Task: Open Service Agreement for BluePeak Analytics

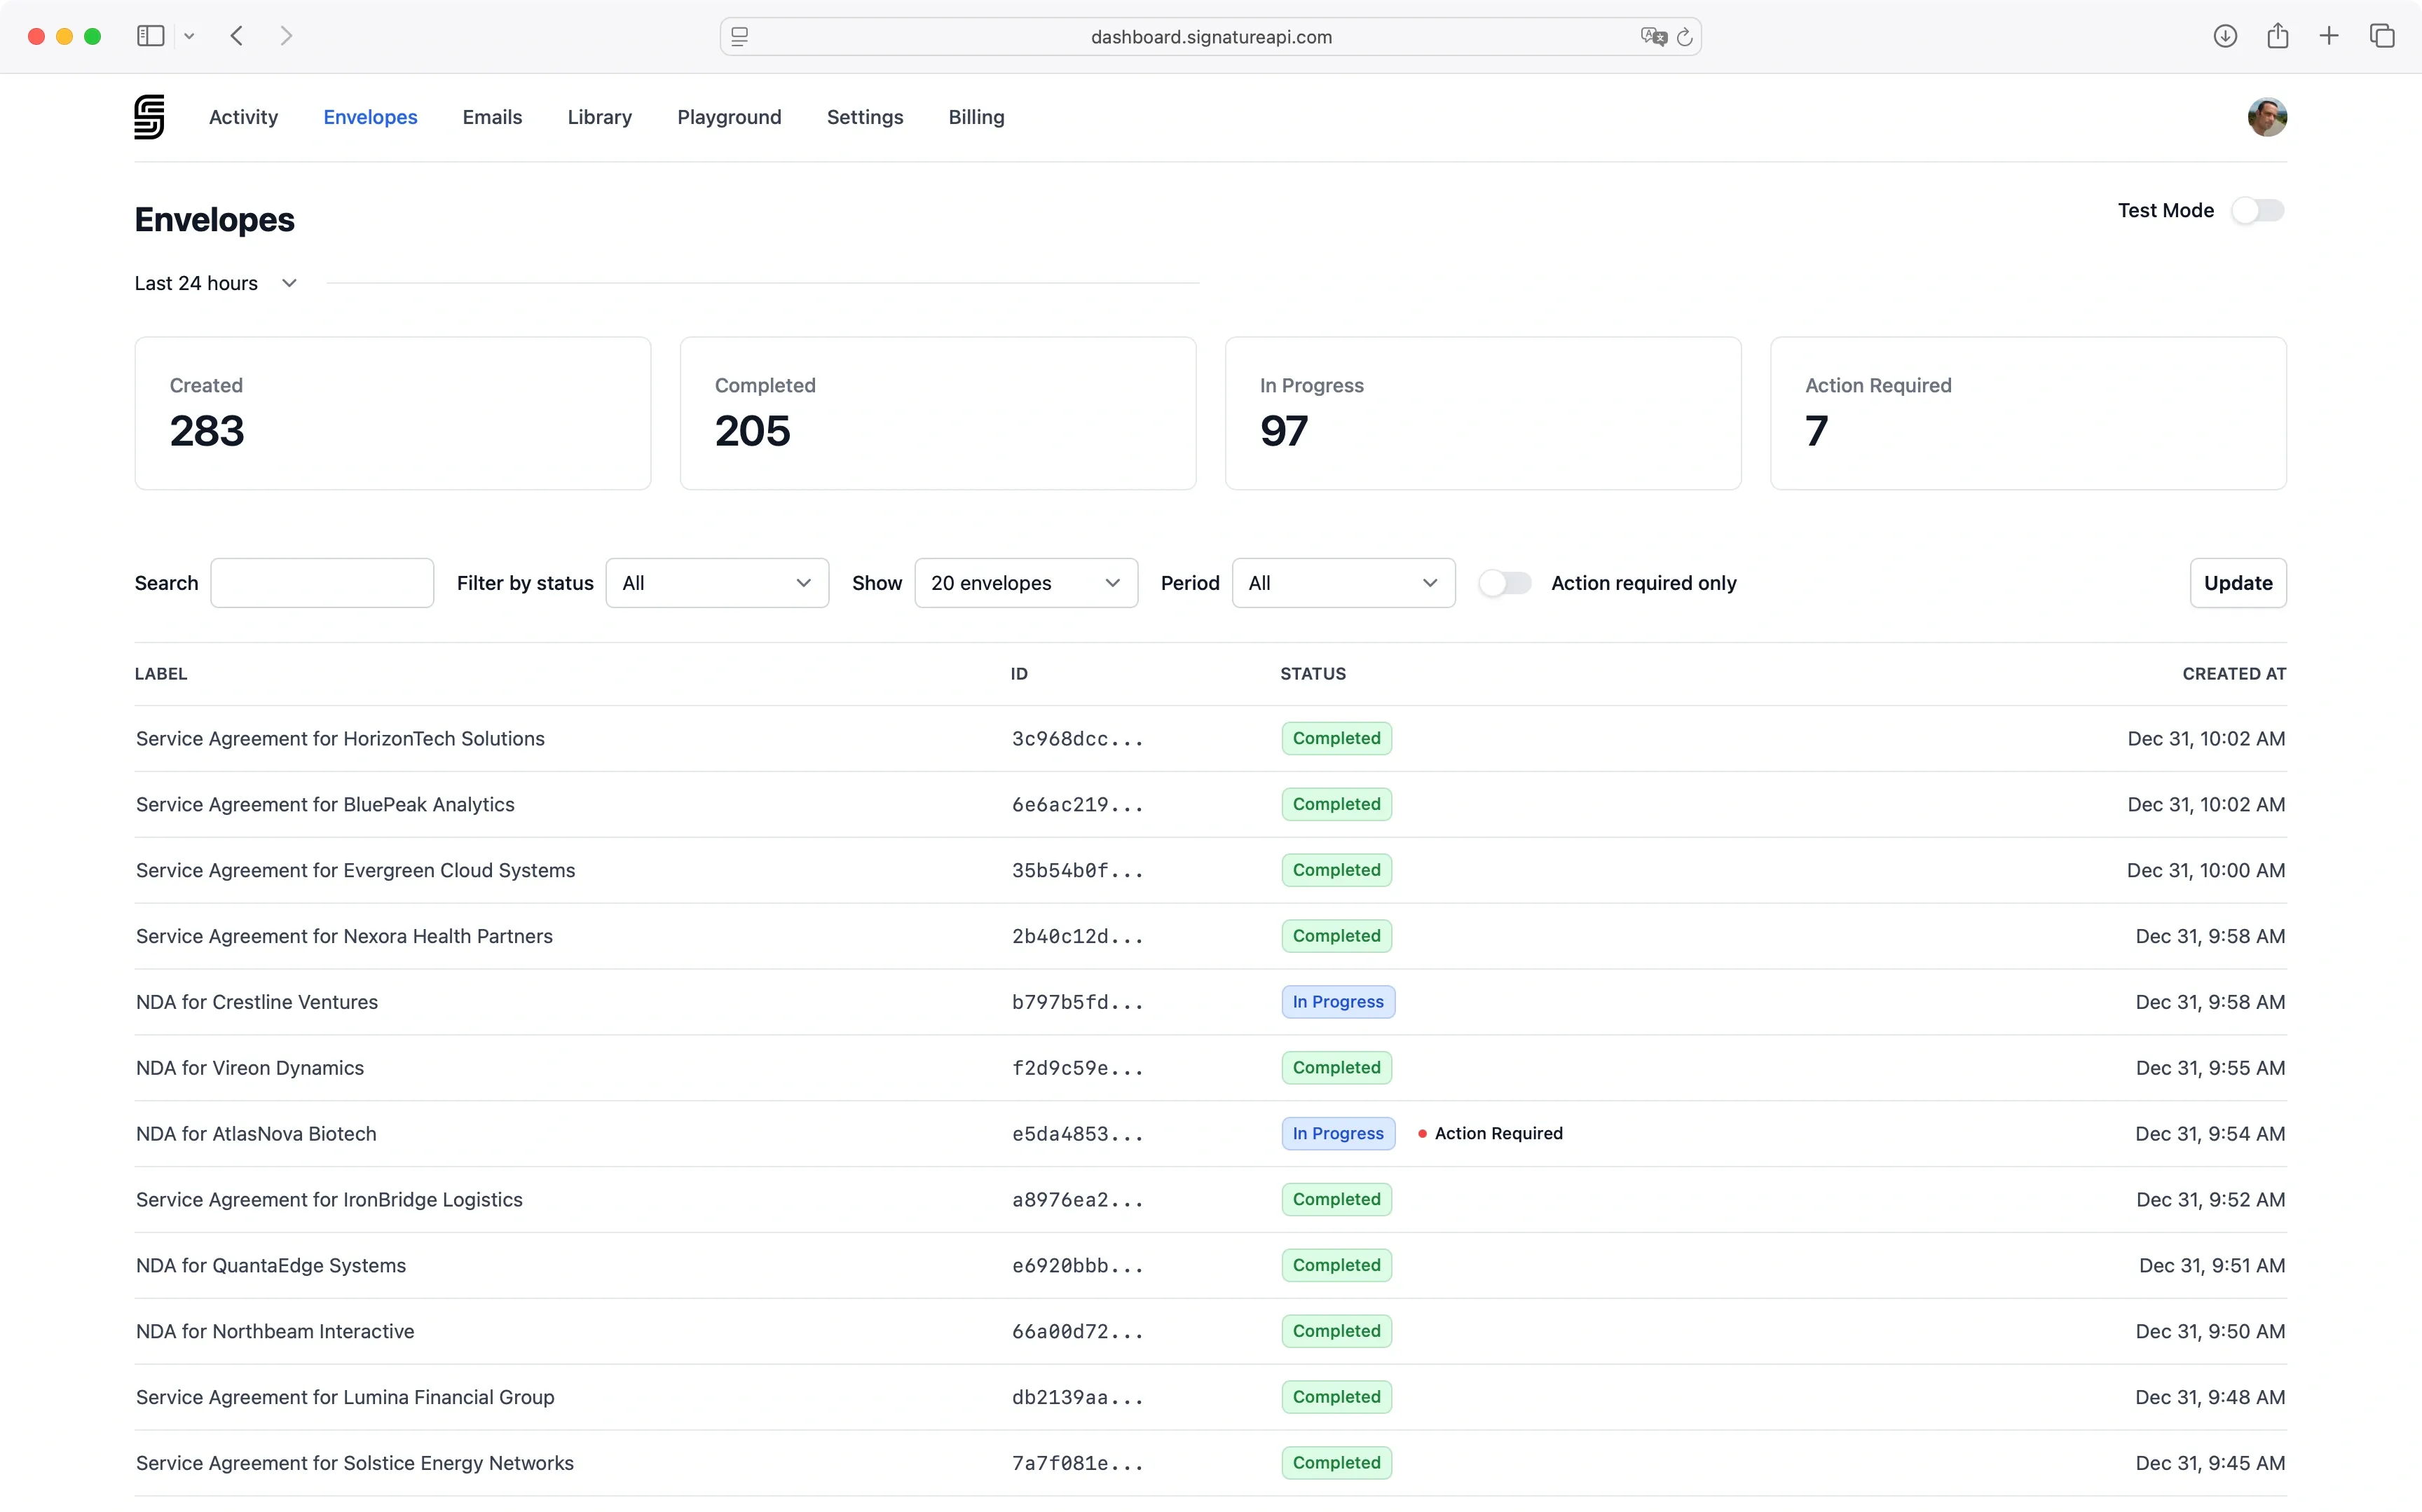Action: point(325,804)
